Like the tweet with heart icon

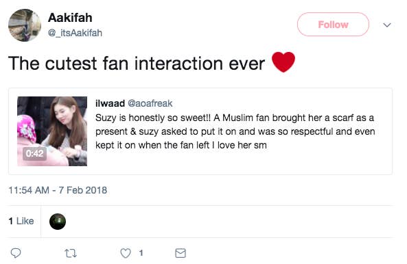tap(126, 253)
